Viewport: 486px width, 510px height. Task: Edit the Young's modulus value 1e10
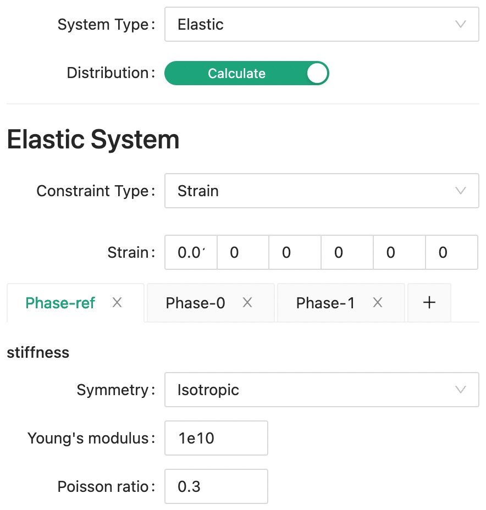216,438
